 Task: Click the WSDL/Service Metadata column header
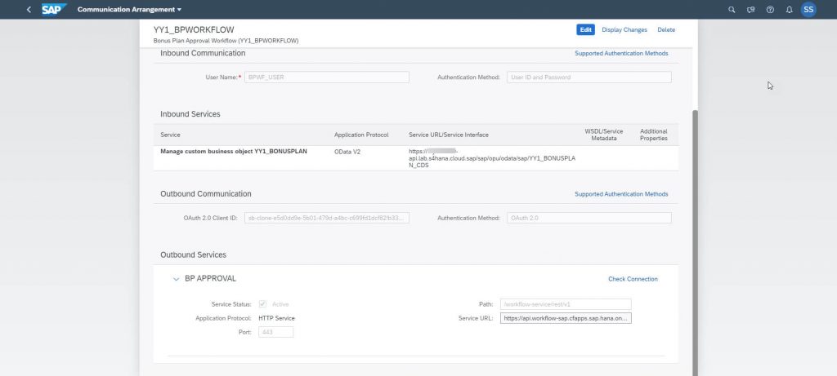point(604,135)
